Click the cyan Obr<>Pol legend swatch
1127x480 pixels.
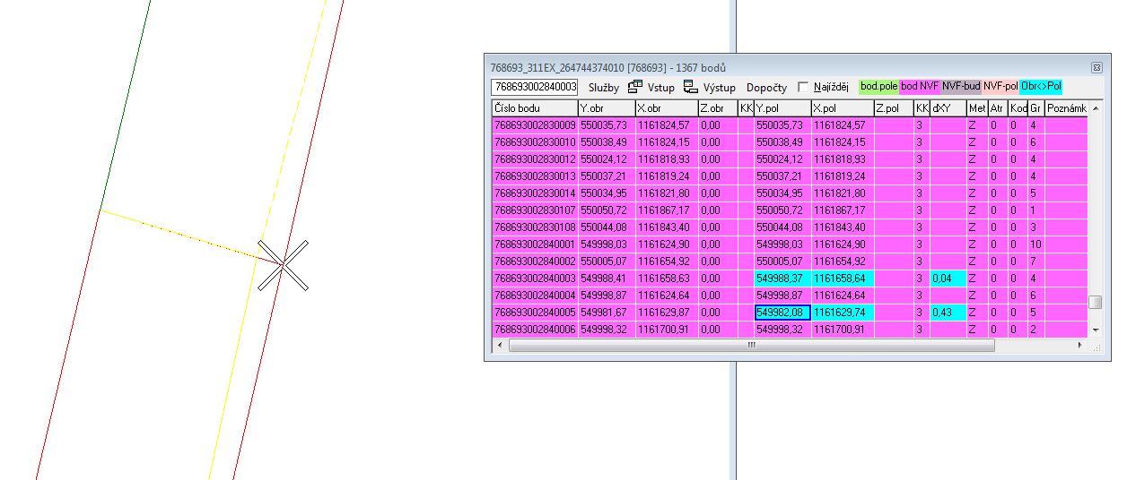click(1041, 87)
